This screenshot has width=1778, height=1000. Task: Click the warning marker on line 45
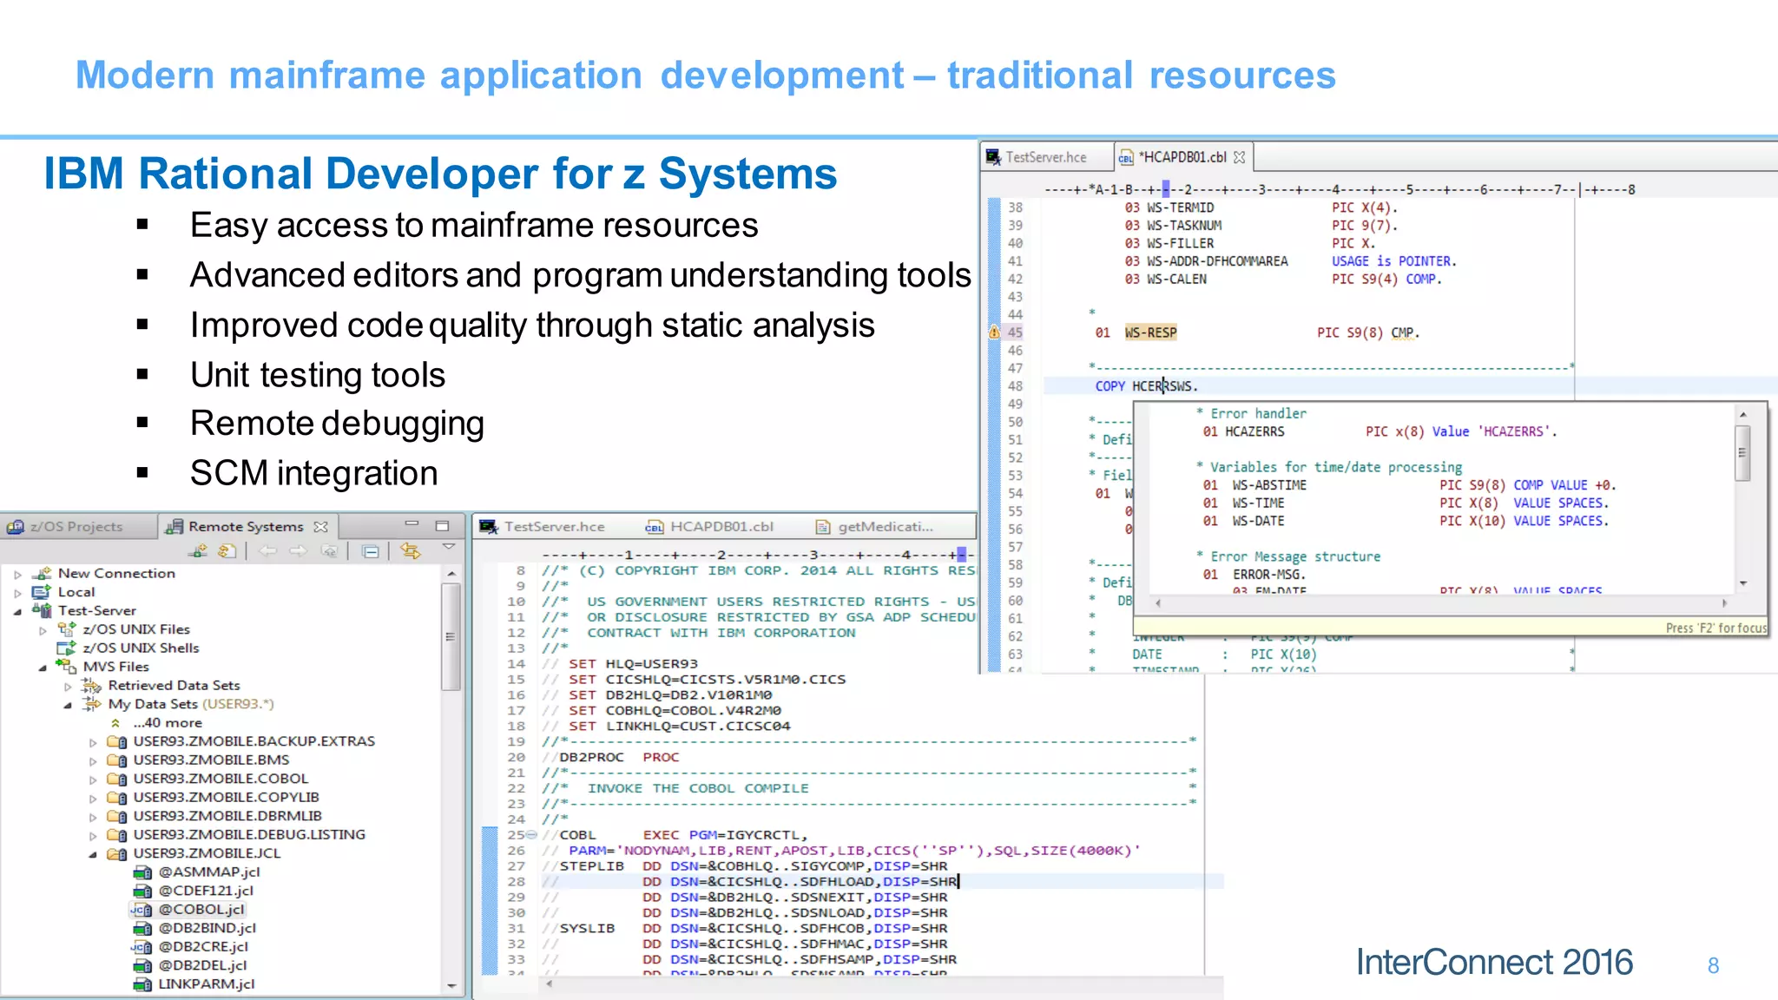994,332
